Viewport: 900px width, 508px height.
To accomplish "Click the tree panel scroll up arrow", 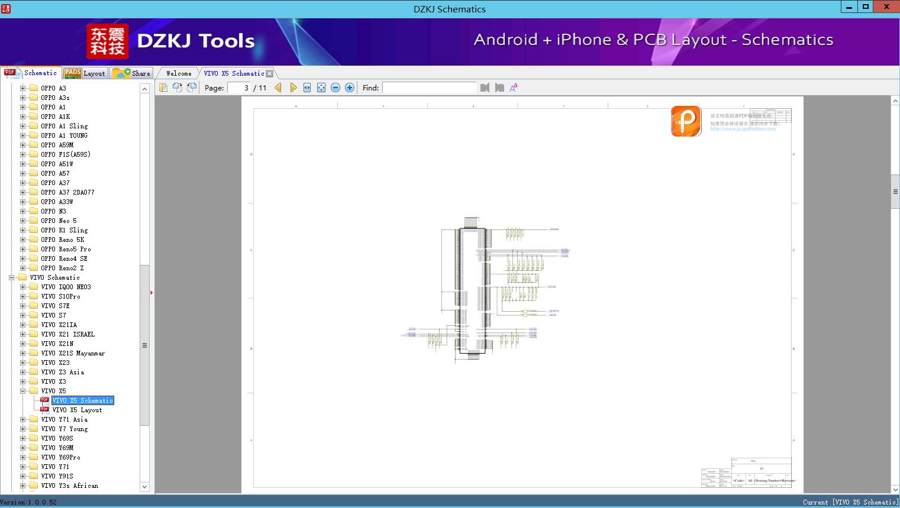I will (x=144, y=89).
